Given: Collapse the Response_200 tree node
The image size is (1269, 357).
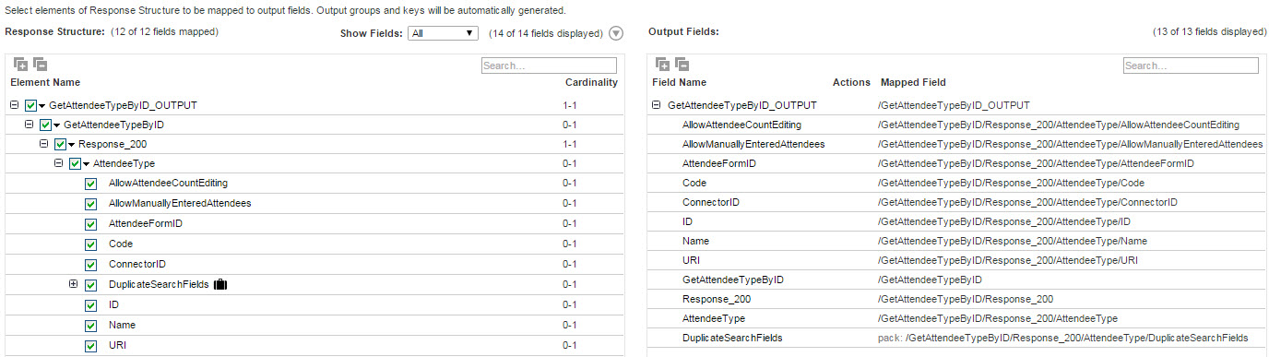Looking at the screenshot, I should pyautogui.click(x=44, y=145).
